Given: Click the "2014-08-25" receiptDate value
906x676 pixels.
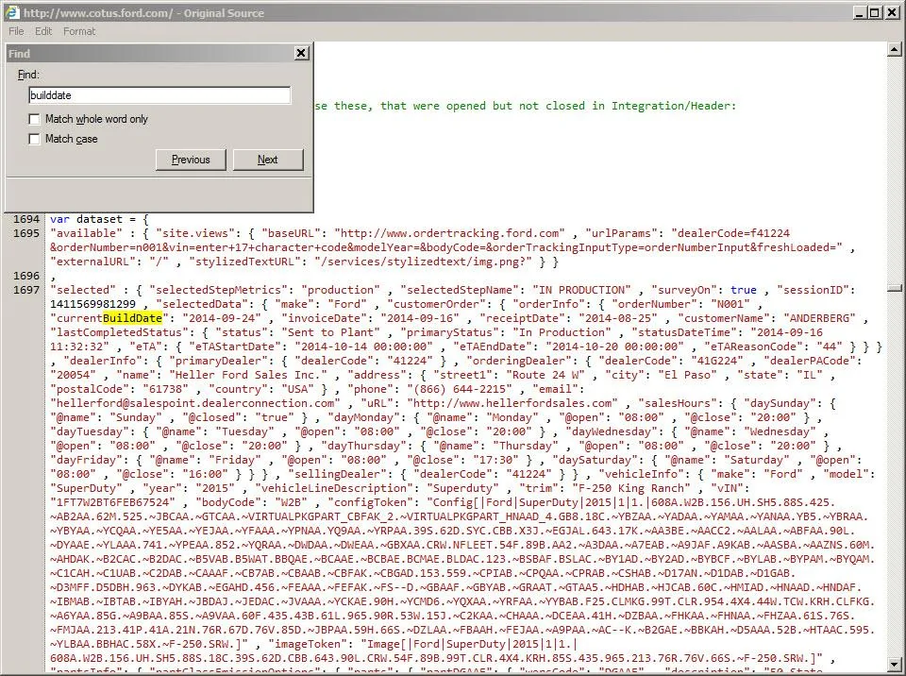Looking at the screenshot, I should pyautogui.click(x=618, y=318).
